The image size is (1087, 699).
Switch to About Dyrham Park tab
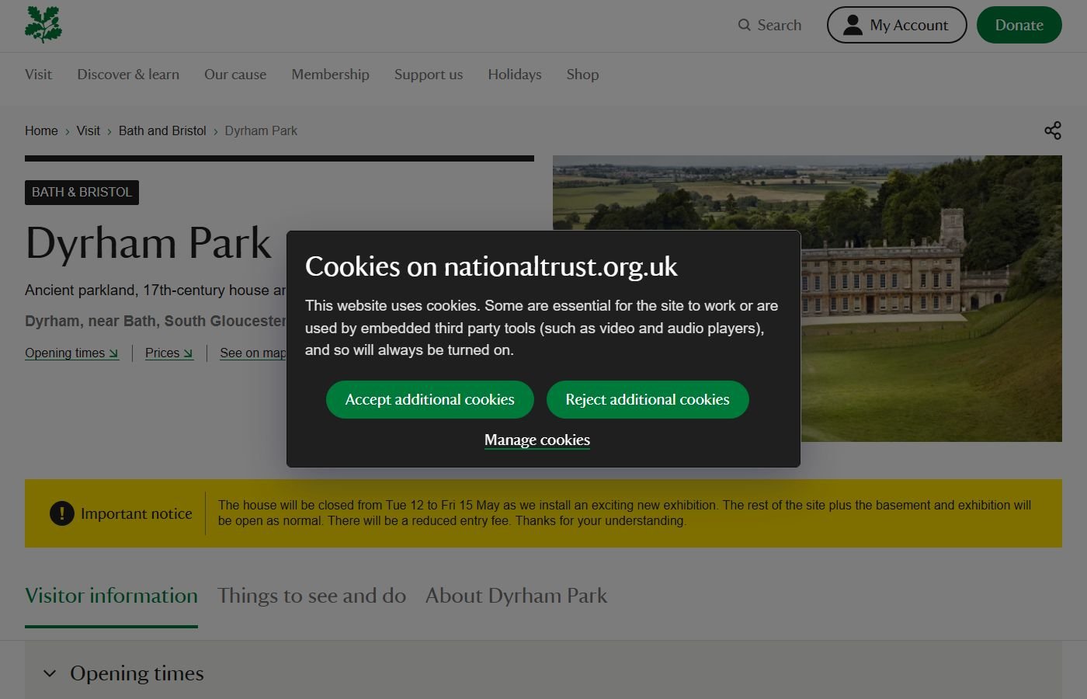516,596
